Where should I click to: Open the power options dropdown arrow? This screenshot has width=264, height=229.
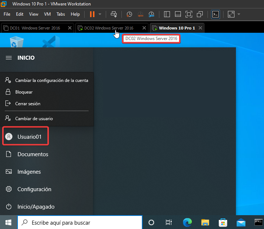[100, 14]
